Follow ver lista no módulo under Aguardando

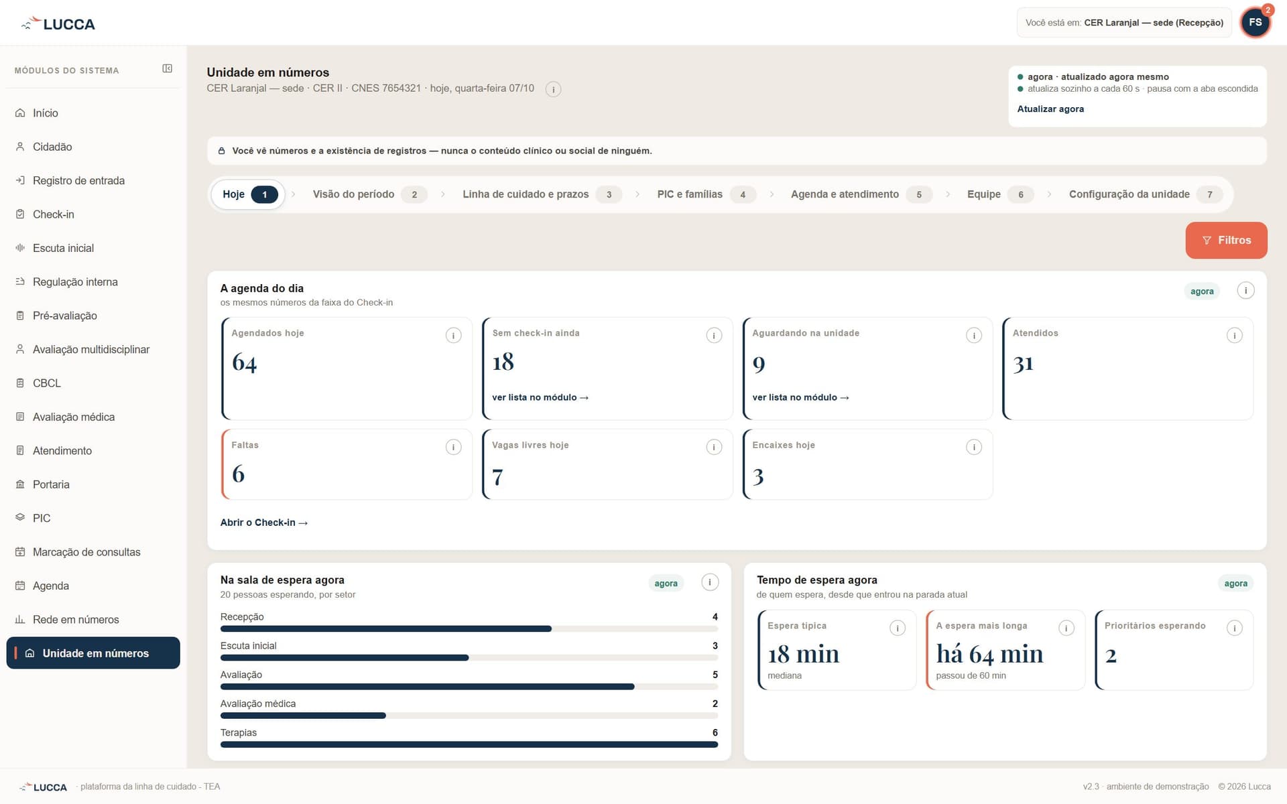pos(800,397)
